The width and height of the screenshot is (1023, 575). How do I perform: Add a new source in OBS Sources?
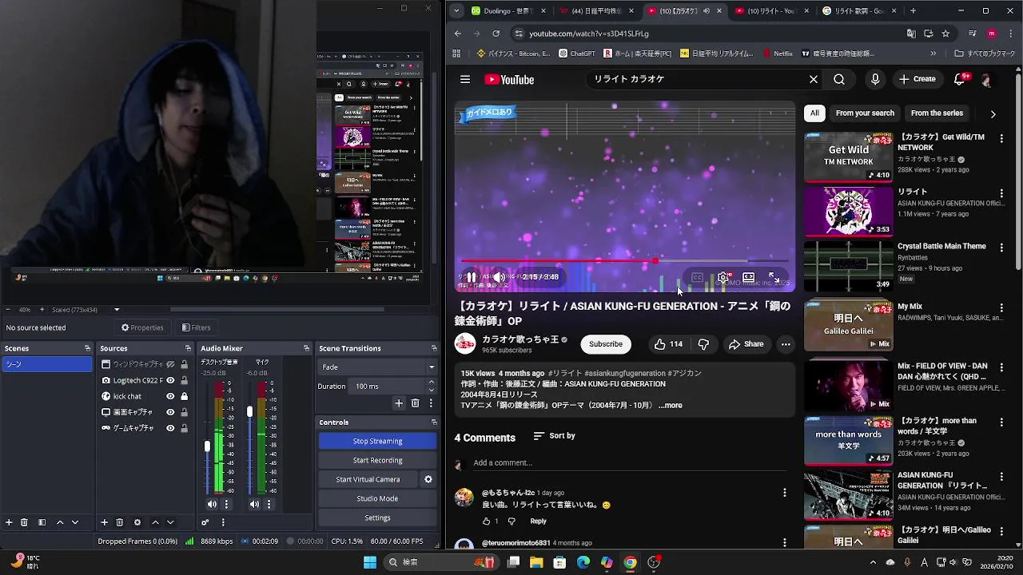(104, 522)
